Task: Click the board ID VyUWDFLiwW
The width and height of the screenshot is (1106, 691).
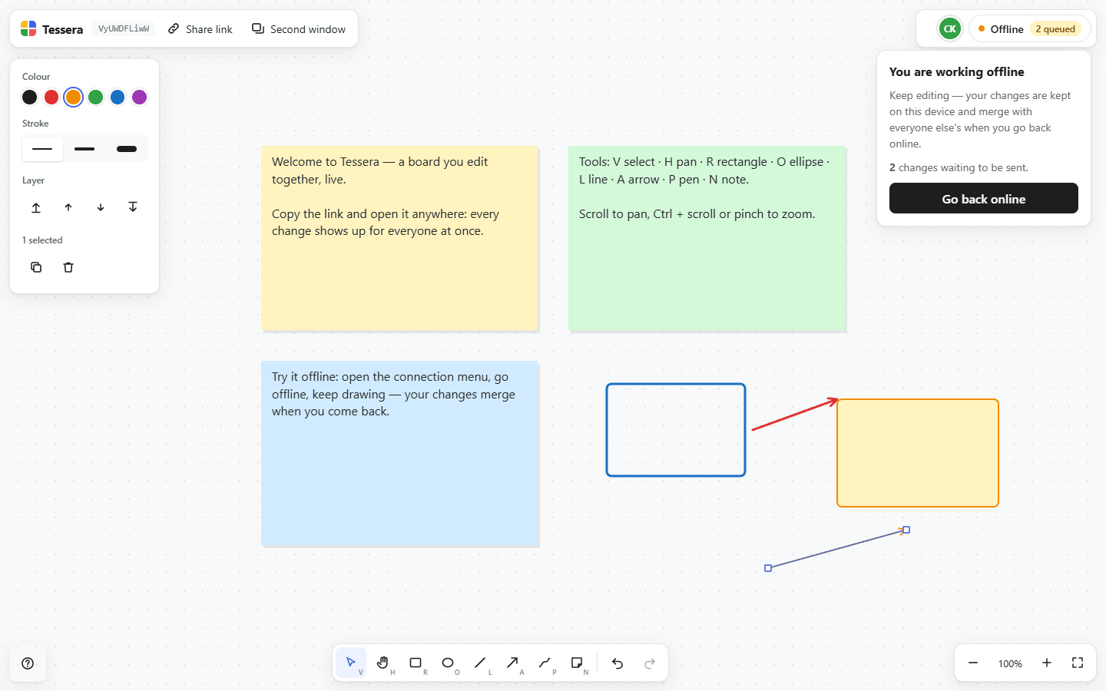Action: (124, 29)
